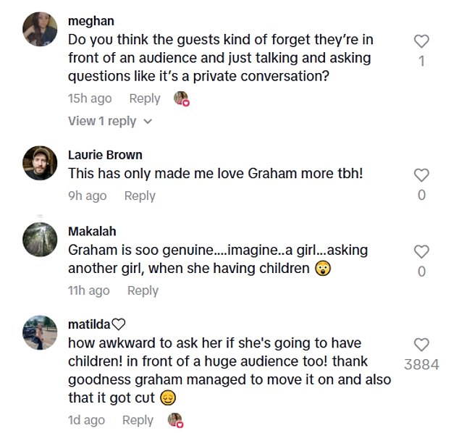The height and width of the screenshot is (433, 459).
Task: Open the matilda username link
Action: click(89, 324)
